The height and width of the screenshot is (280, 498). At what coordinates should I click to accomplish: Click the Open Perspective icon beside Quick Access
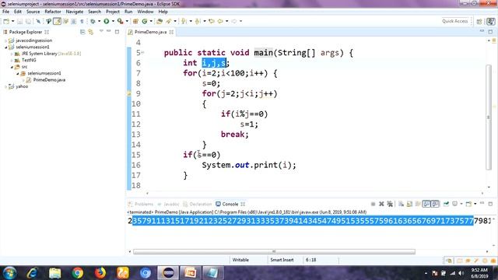(479, 21)
